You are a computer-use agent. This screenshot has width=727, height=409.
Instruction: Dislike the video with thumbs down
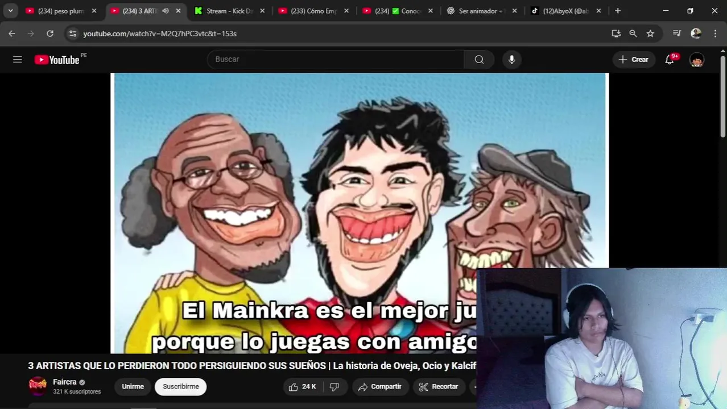point(334,386)
